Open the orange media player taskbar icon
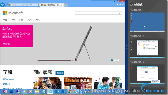 31,92
